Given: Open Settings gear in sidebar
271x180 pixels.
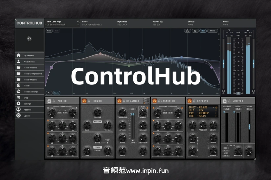Looking at the screenshot, I should (18, 103).
